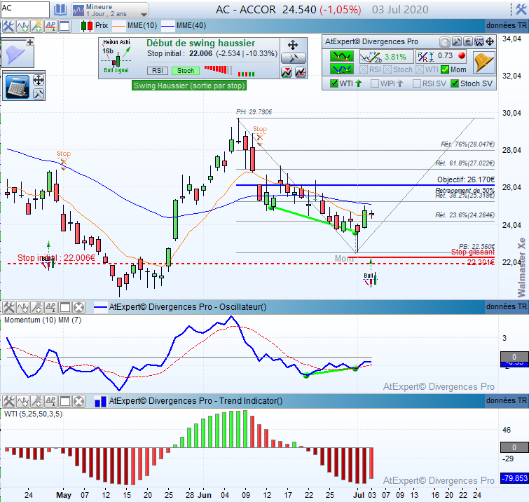Uncheck the Stoch SV checkbox
The image size is (529, 502).
pyautogui.click(x=455, y=83)
